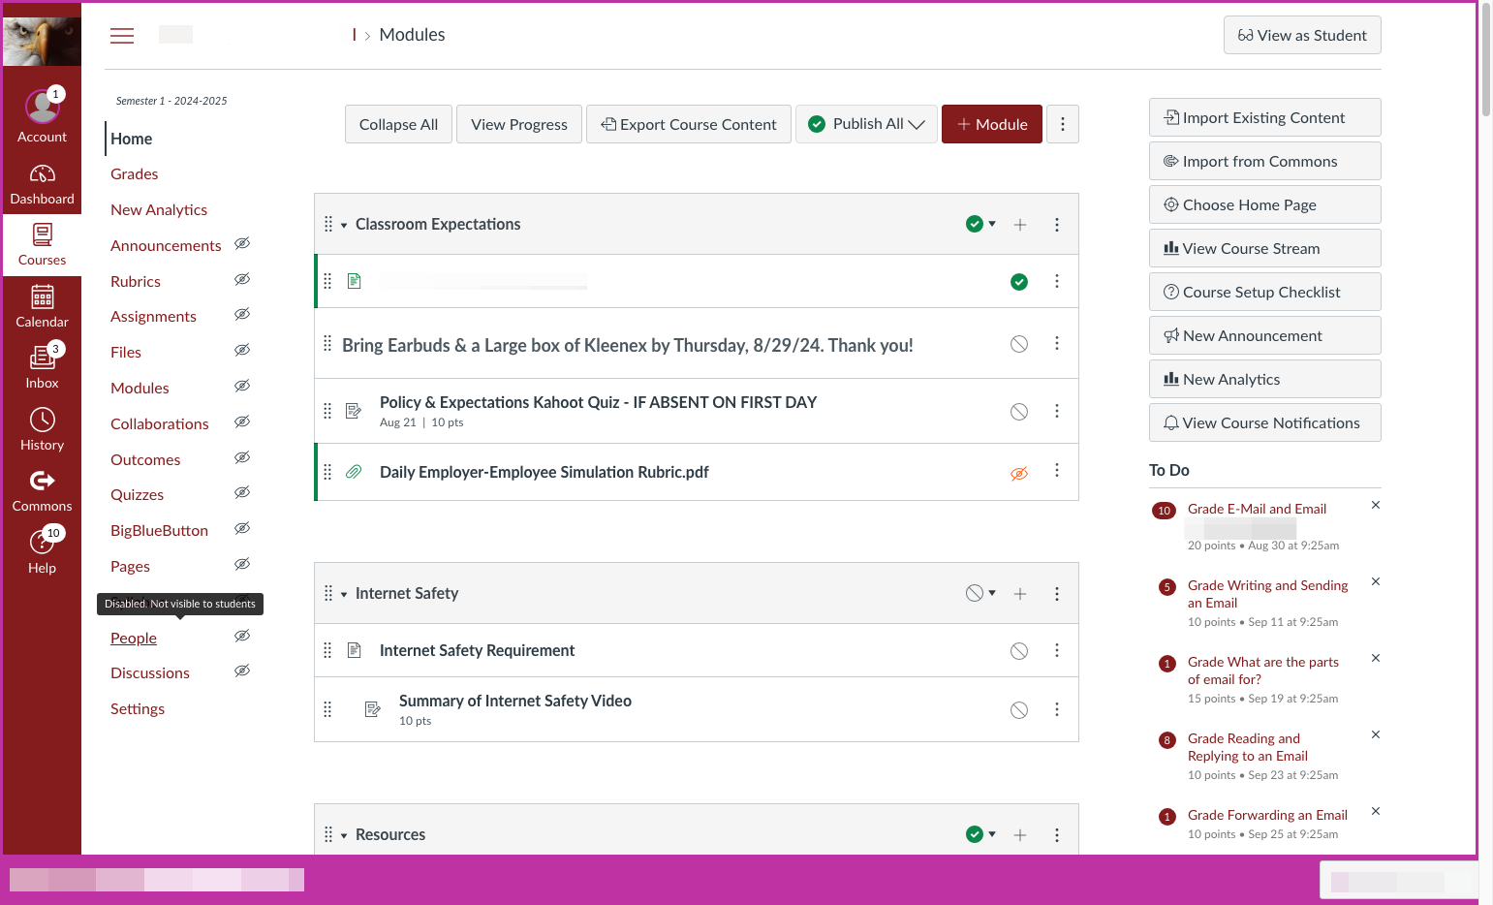Open the Publish All dropdown

click(866, 124)
